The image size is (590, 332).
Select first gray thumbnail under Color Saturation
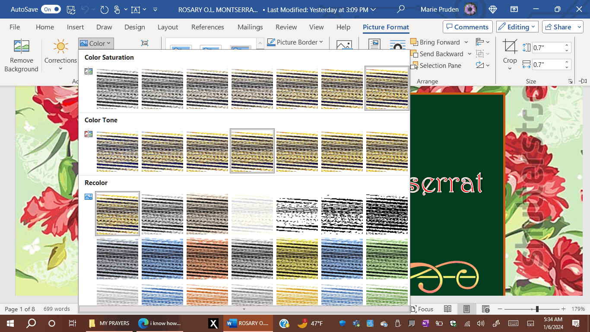click(x=117, y=88)
